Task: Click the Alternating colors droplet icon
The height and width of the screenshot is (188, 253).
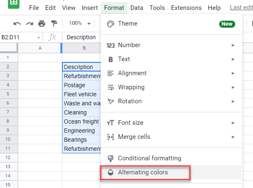Action: pos(110,172)
